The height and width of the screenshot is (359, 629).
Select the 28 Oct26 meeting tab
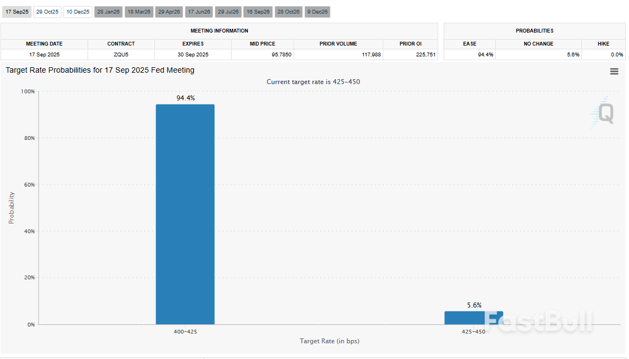pos(288,12)
